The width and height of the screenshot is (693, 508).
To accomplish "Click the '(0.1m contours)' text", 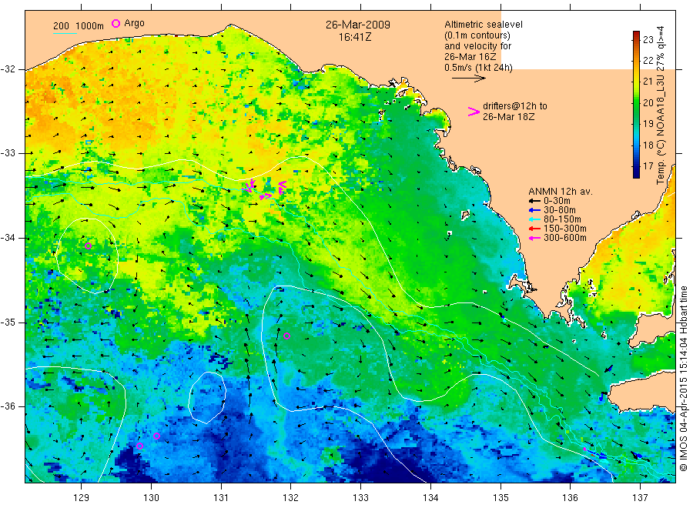I will tap(477, 35).
